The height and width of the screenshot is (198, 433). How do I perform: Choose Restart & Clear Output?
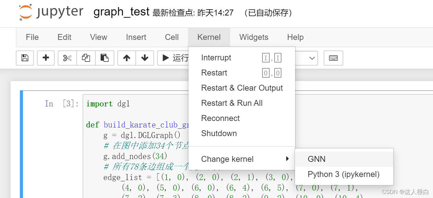(242, 88)
